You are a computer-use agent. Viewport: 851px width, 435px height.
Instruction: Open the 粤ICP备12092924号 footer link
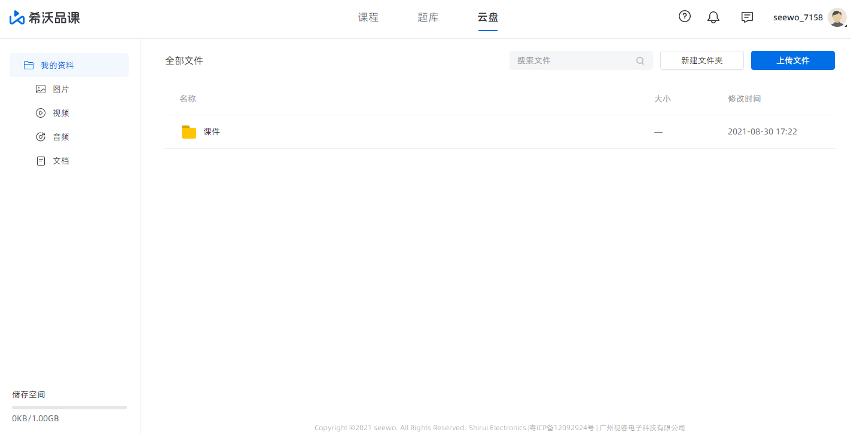point(562,428)
